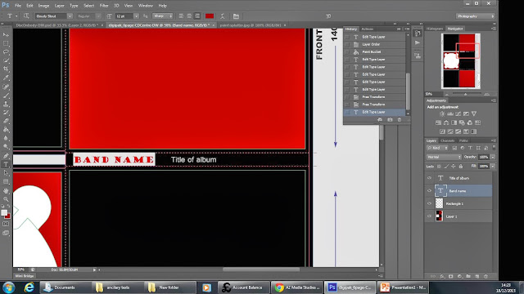This screenshot has width=524, height=294.
Task: Hide the Rectangle 1 layer
Action: (429, 203)
